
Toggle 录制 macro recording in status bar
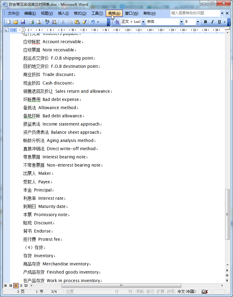tap(140, 292)
